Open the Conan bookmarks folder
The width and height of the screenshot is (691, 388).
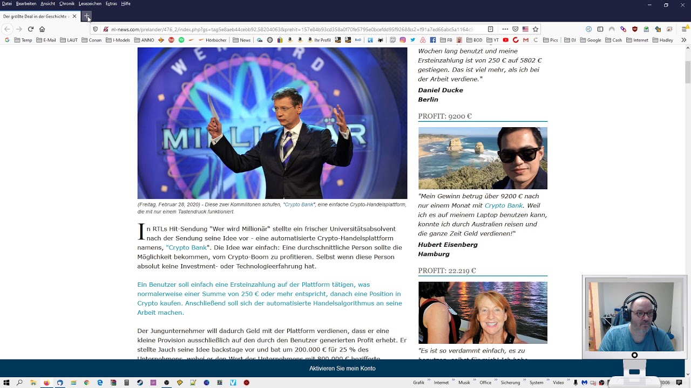coord(91,40)
